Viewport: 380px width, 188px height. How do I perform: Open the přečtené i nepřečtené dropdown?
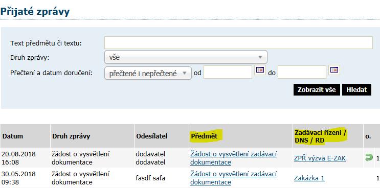pos(148,73)
